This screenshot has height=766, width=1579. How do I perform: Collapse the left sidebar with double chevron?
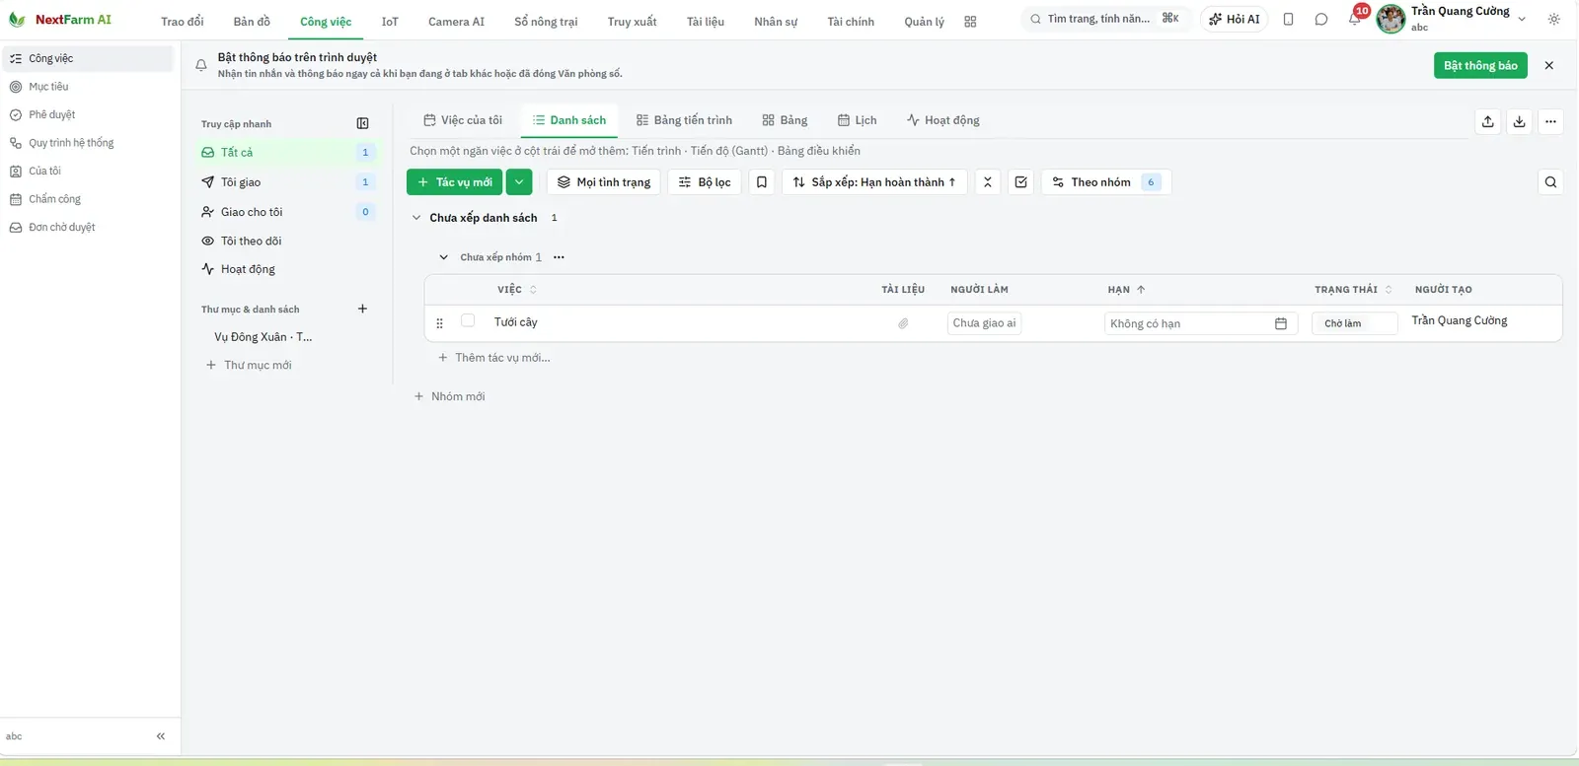pyautogui.click(x=161, y=735)
